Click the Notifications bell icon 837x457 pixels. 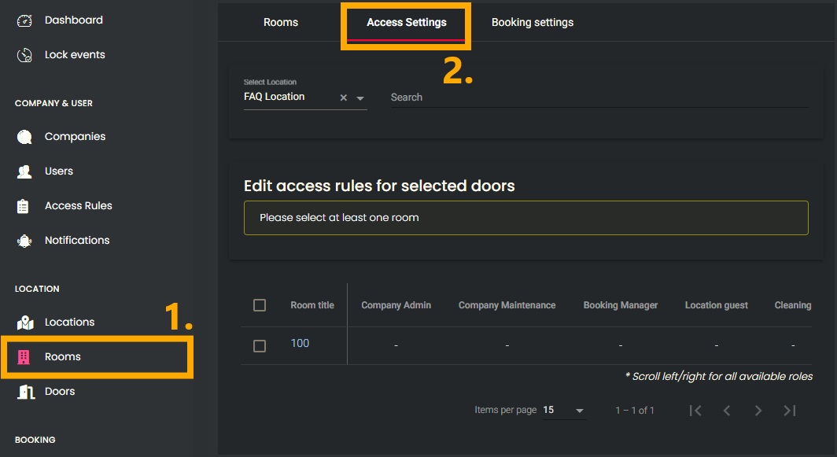click(24, 241)
